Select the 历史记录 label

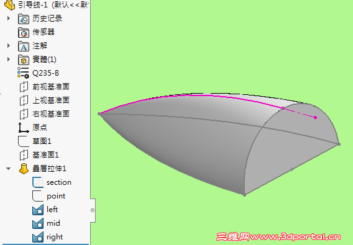(47, 19)
